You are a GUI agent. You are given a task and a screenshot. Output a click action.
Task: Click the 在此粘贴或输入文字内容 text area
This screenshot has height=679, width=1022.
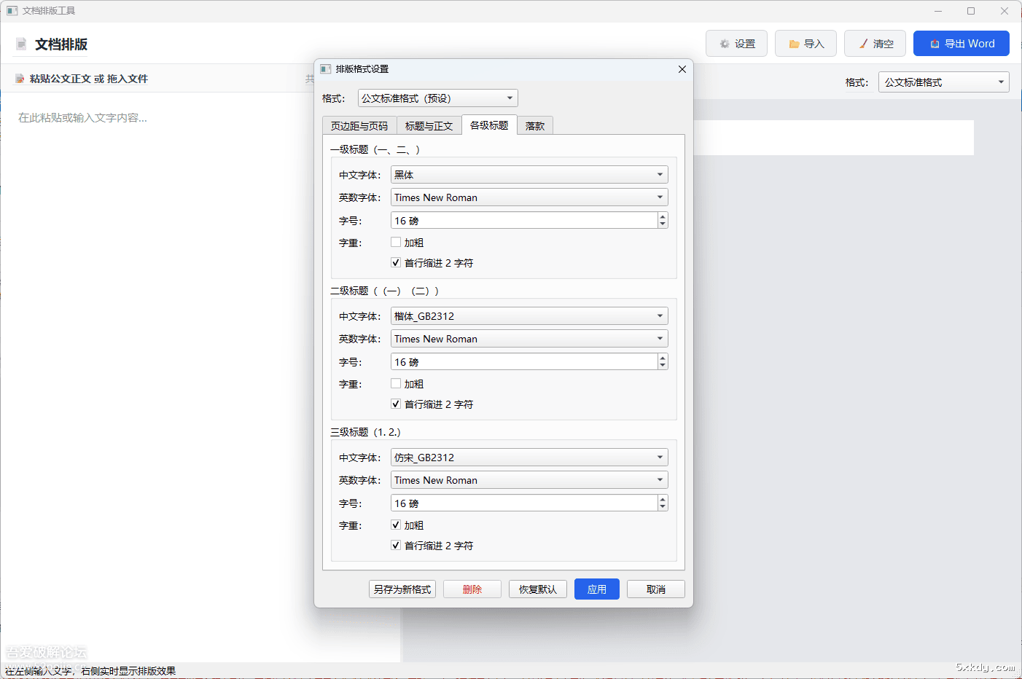[200, 377]
